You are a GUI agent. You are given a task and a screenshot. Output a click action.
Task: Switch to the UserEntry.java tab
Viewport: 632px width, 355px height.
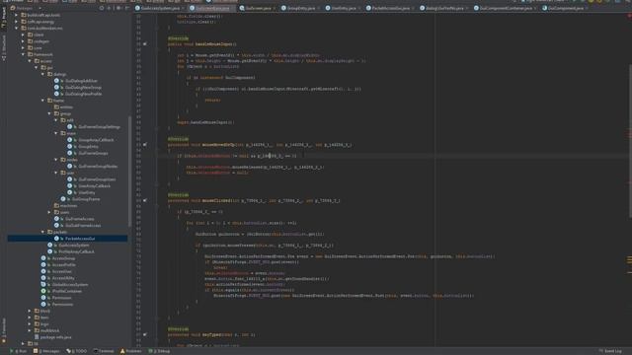coord(344,8)
